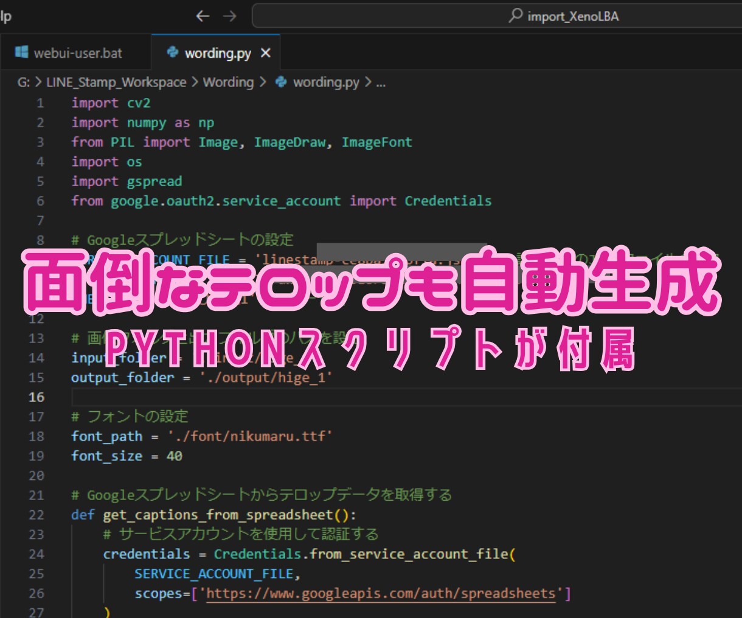Open wording.py breadcrumb item
Screen dimensions: 742x618
[x=326, y=82]
